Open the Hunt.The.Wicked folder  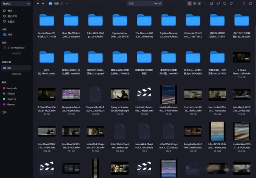[x=71, y=20]
